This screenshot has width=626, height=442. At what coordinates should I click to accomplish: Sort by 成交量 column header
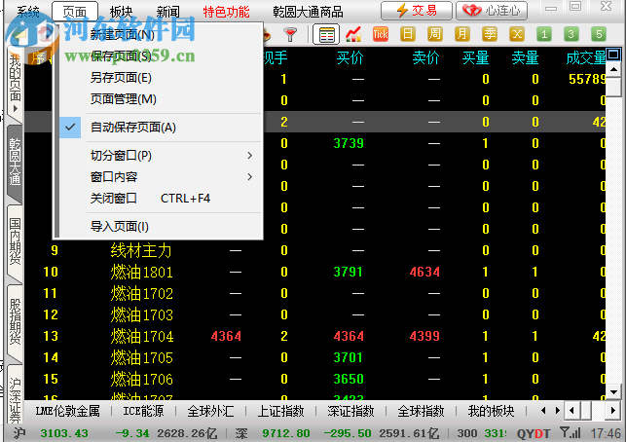tap(586, 57)
